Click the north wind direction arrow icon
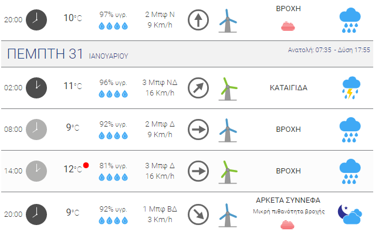 [198, 20]
